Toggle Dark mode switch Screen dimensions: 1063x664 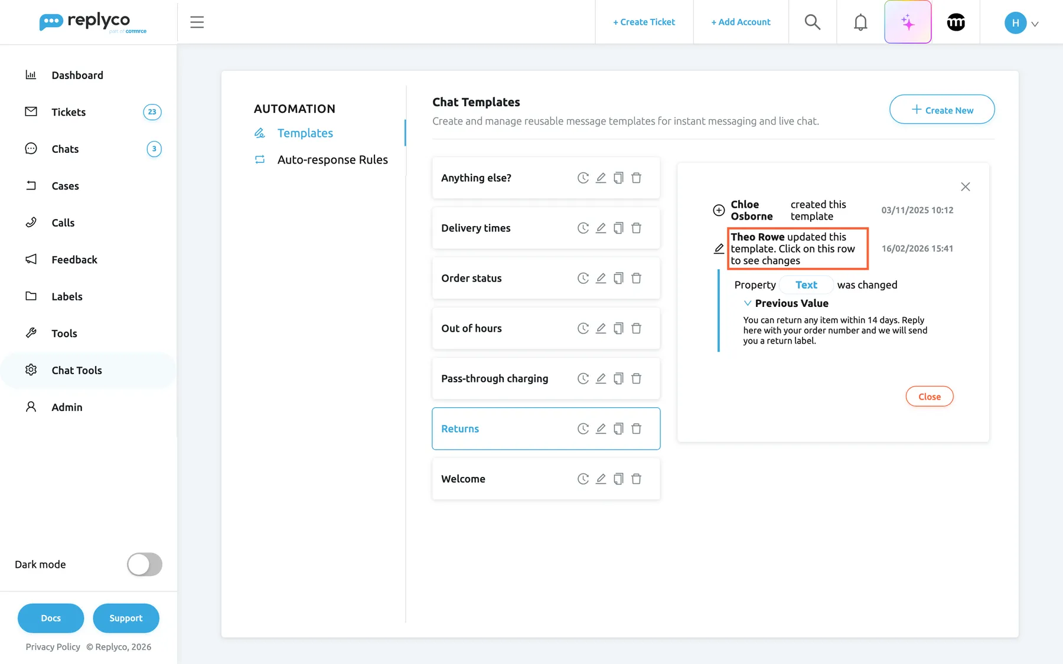145,564
